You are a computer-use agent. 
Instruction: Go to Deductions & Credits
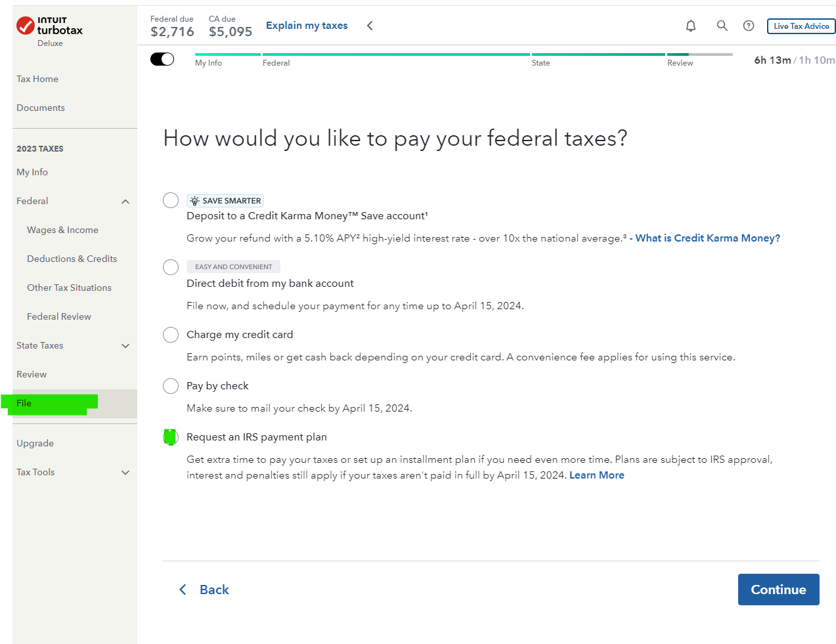72,259
